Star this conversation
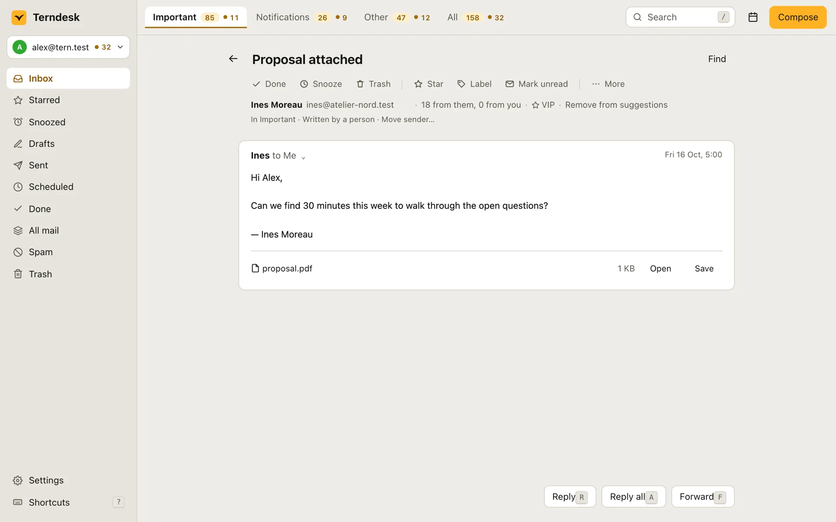 point(428,84)
